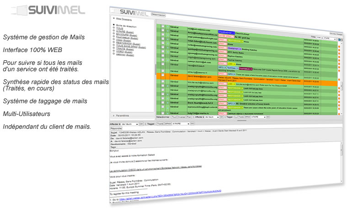
Task: Click the GO button in the list bar
Action: coord(268,117)
